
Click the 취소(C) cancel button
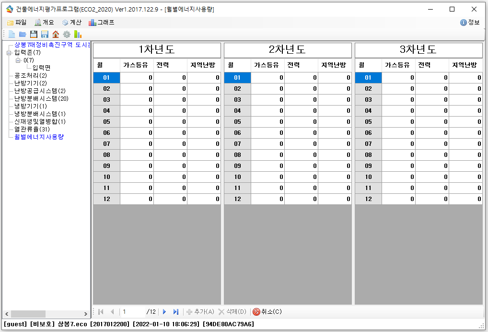(x=267, y=312)
